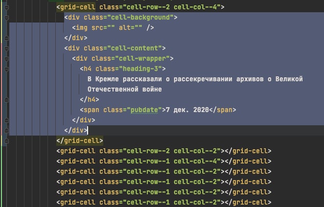Click the headline text "В Кремле рассказали"
The height and width of the screenshot is (207, 324).
125,79
